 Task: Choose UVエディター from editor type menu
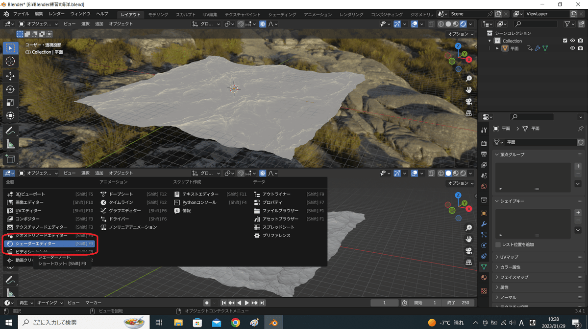(49, 210)
